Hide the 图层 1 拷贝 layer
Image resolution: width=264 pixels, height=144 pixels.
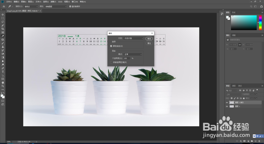227,102
